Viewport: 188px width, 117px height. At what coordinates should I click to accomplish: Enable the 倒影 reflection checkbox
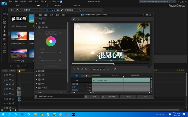tap(39, 80)
